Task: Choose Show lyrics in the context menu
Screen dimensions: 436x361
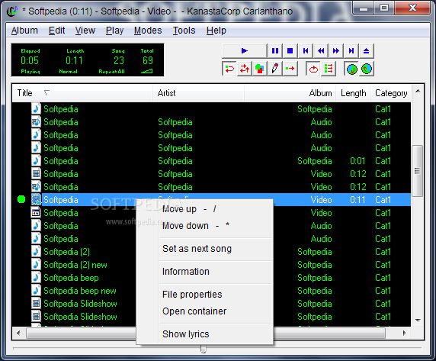Action: (x=204, y=334)
